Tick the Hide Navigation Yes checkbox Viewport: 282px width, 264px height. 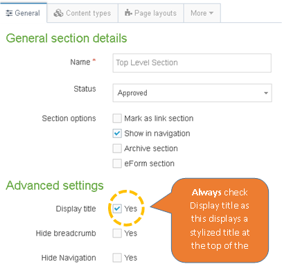[117, 258]
